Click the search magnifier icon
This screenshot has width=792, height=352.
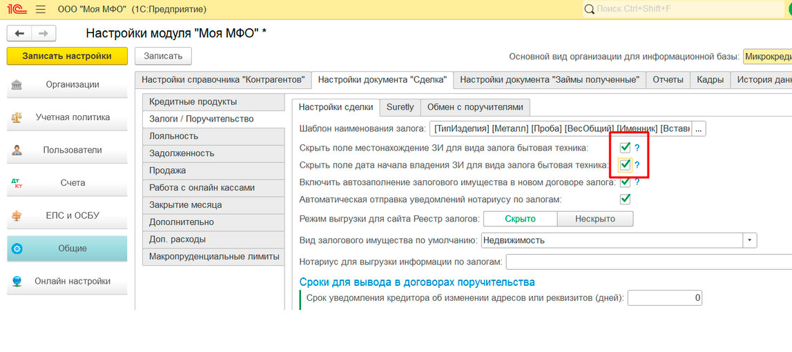[x=590, y=9]
